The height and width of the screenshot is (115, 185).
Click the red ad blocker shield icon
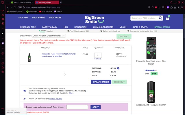(156, 7)
